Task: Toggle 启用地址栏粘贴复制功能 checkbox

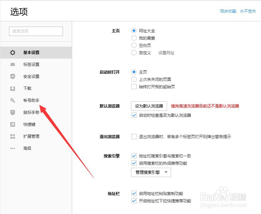Action: coord(134,193)
